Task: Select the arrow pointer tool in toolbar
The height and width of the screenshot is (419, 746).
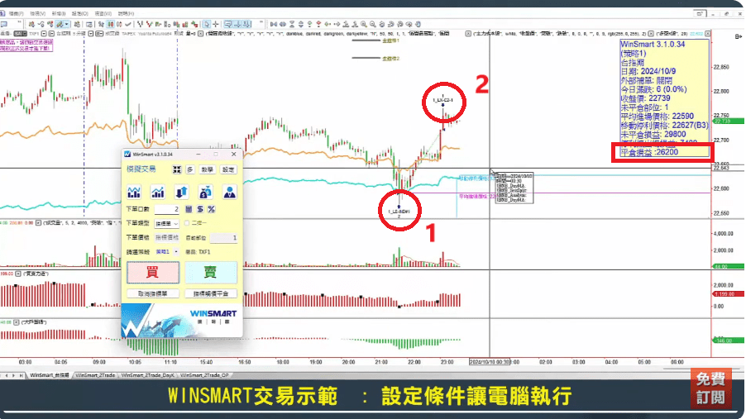Action: pyautogui.click(x=207, y=24)
